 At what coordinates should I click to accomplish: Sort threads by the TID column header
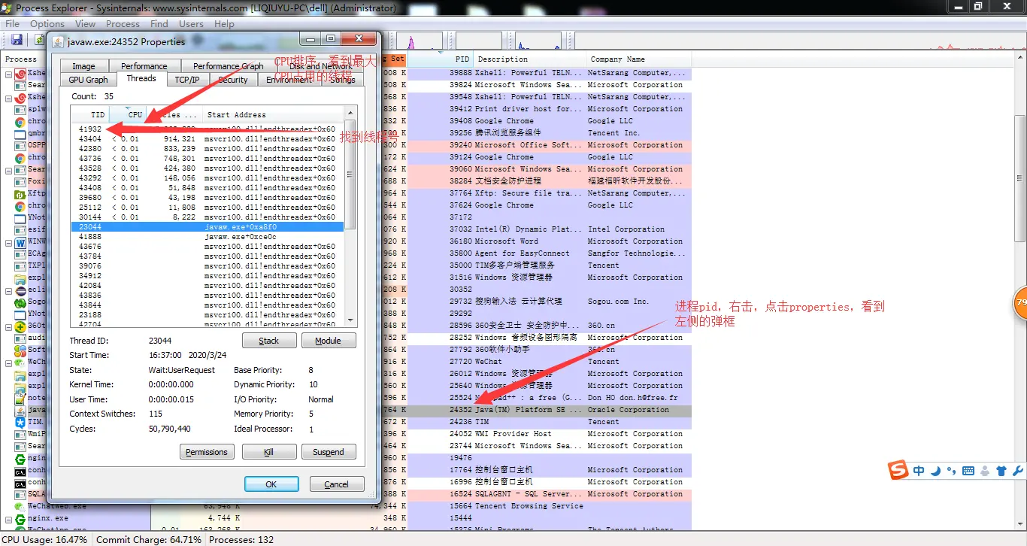(90, 114)
